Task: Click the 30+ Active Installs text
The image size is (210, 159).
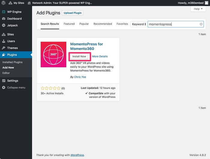Action: click(52, 93)
